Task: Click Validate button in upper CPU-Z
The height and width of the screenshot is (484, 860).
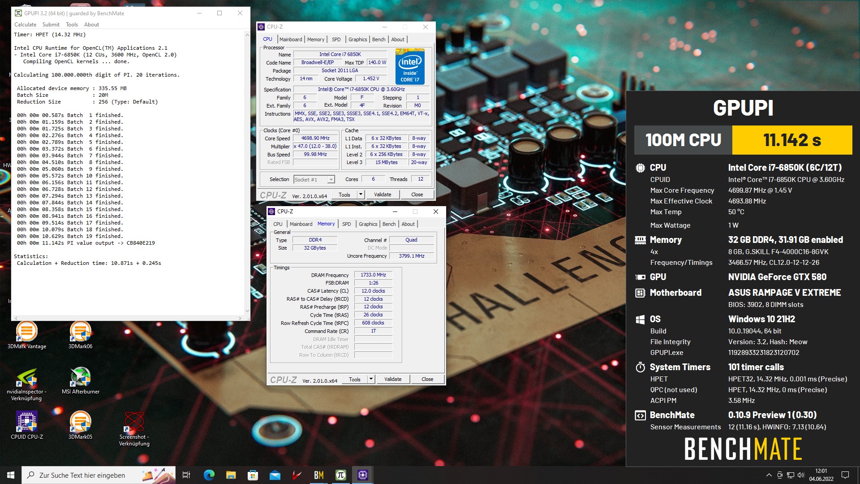Action: 383,194
